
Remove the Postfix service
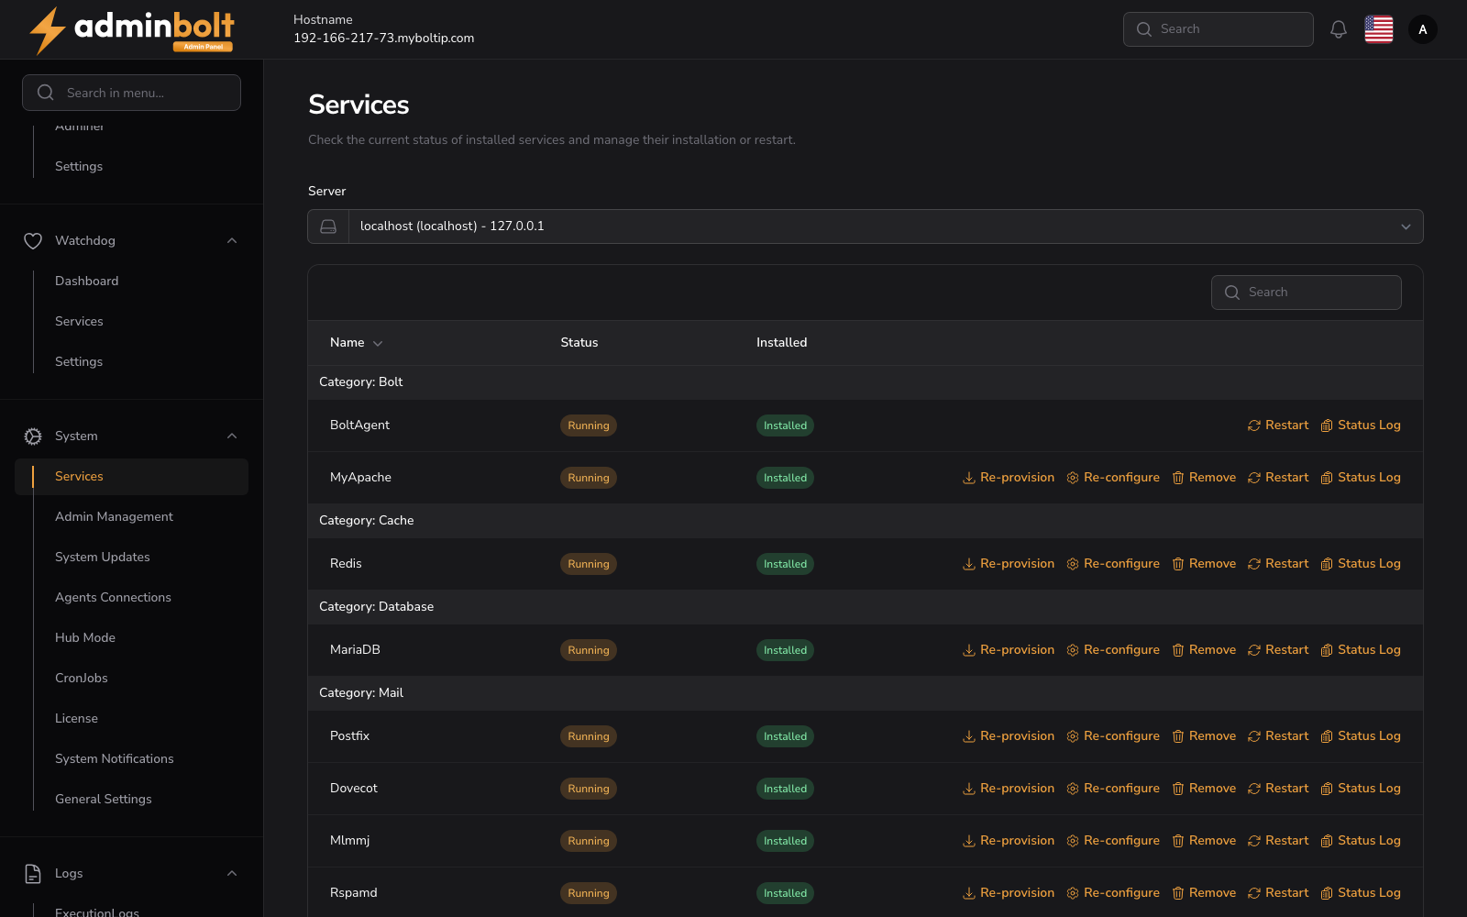1204,736
